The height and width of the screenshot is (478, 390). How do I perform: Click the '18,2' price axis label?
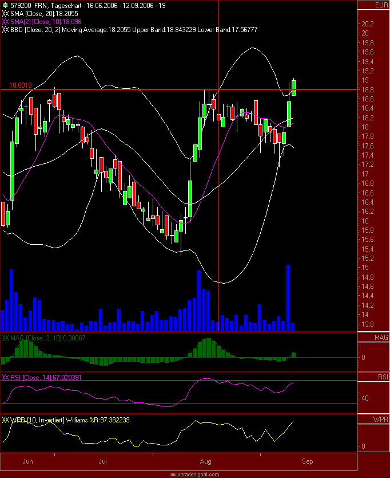pyautogui.click(x=368, y=118)
